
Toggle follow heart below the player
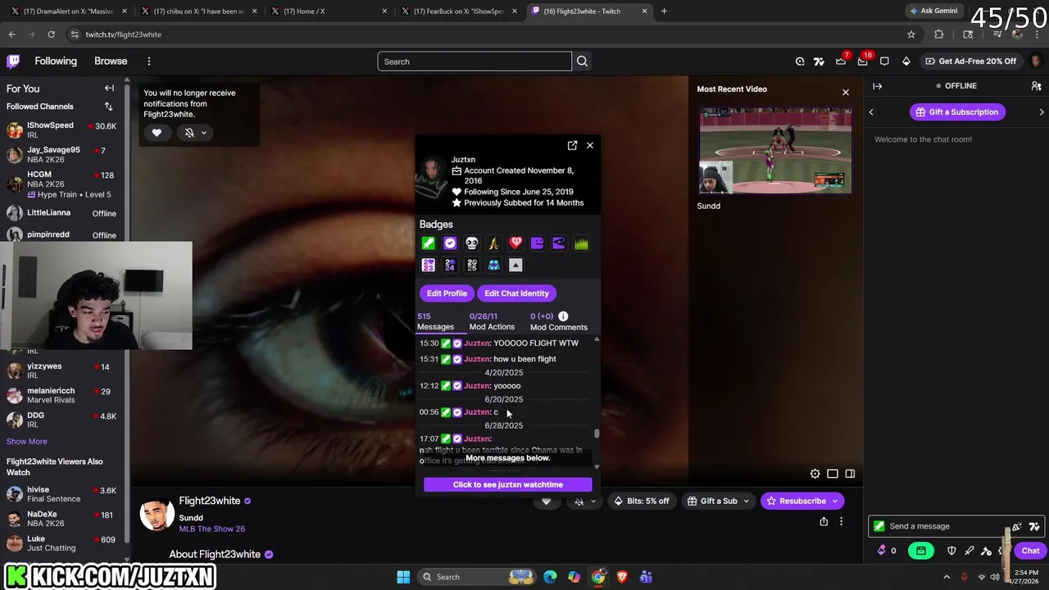pyautogui.click(x=546, y=501)
